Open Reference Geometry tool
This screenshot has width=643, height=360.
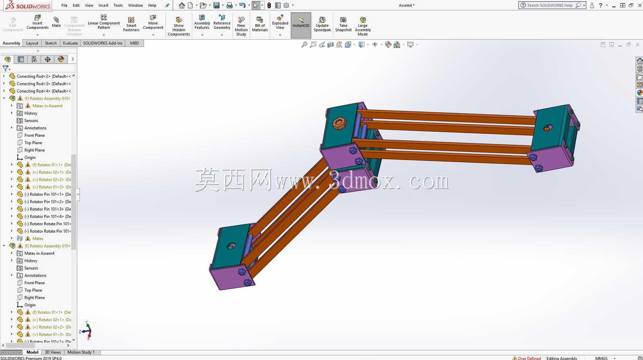222,22
